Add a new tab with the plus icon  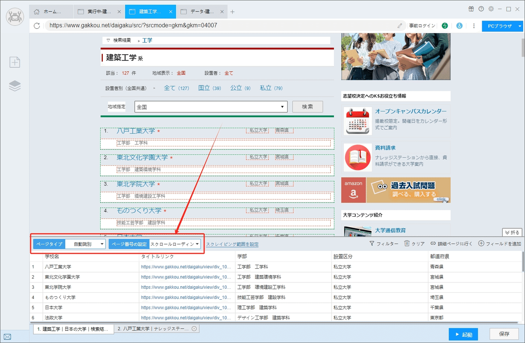(232, 12)
